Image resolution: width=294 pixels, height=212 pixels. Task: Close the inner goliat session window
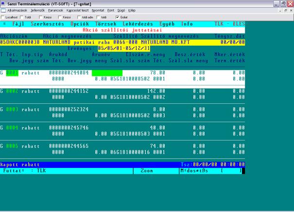tap(290, 10)
